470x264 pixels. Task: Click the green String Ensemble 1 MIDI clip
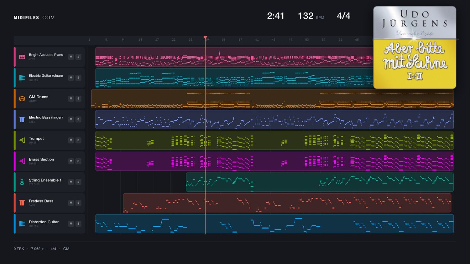tap(320, 182)
